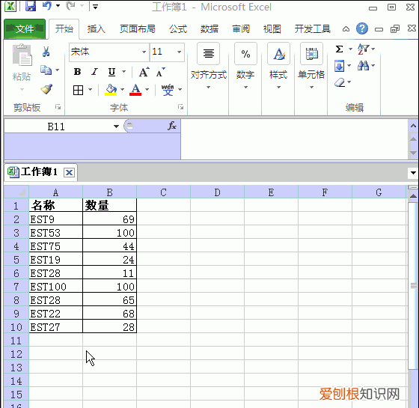The width and height of the screenshot is (419, 408).
Task: Click Decrease Font Size icon
Action: [161, 72]
